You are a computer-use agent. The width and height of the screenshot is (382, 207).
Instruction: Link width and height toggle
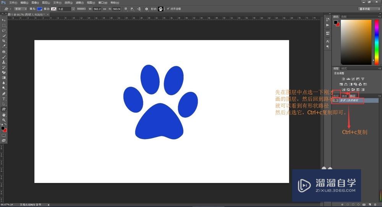click(105, 9)
